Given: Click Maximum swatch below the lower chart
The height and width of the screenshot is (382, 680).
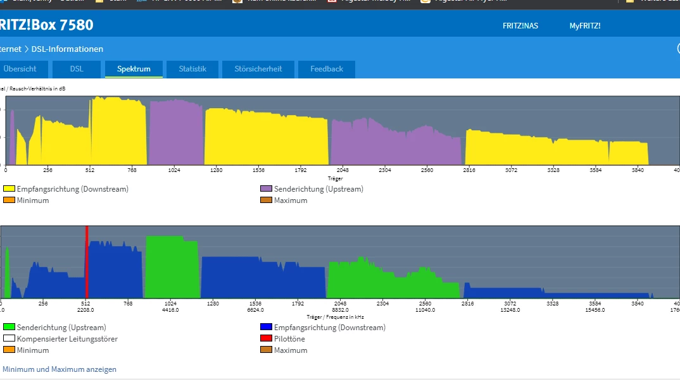Looking at the screenshot, I should 267,350.
